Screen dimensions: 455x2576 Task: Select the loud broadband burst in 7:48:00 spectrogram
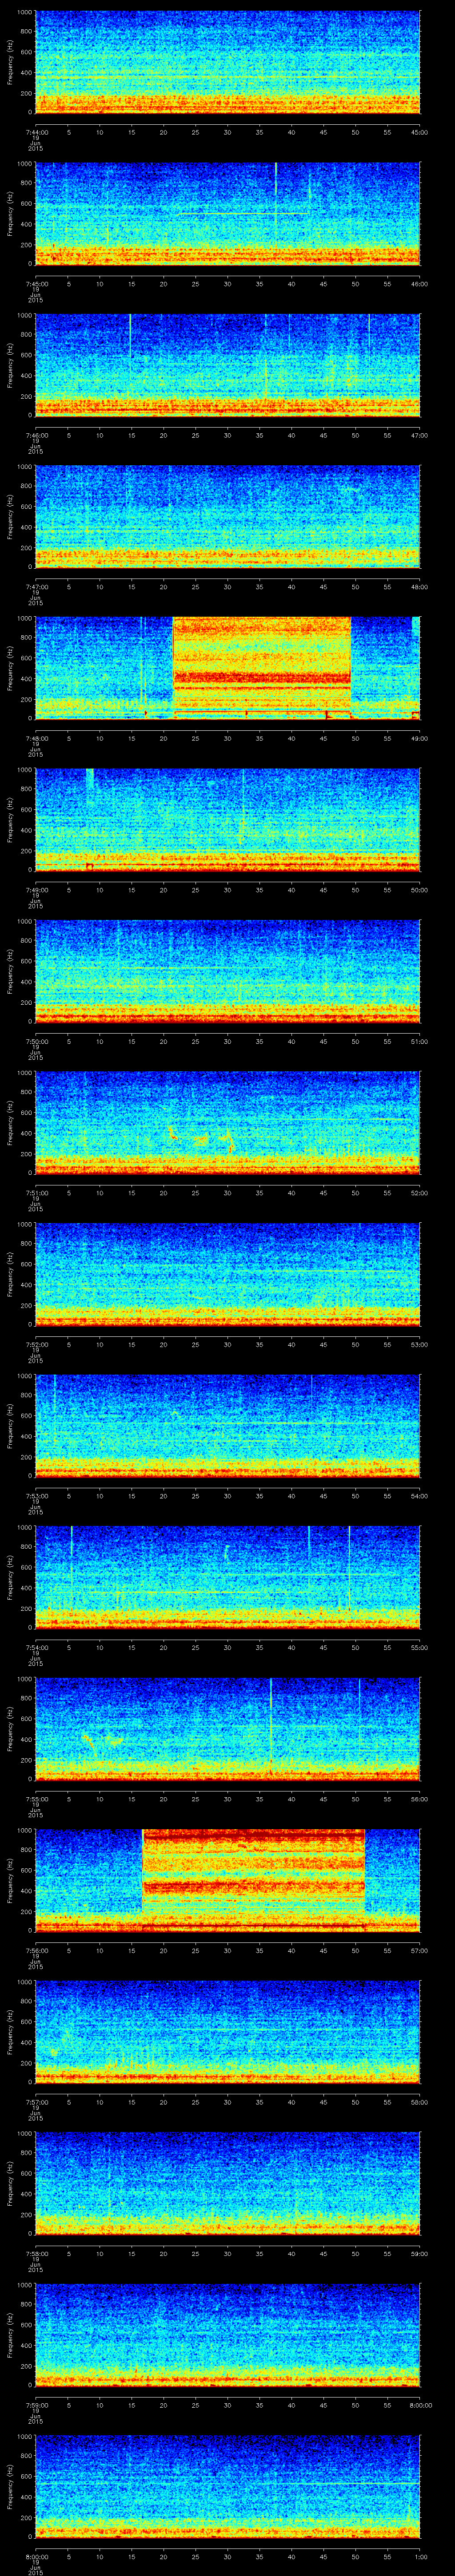click(262, 668)
